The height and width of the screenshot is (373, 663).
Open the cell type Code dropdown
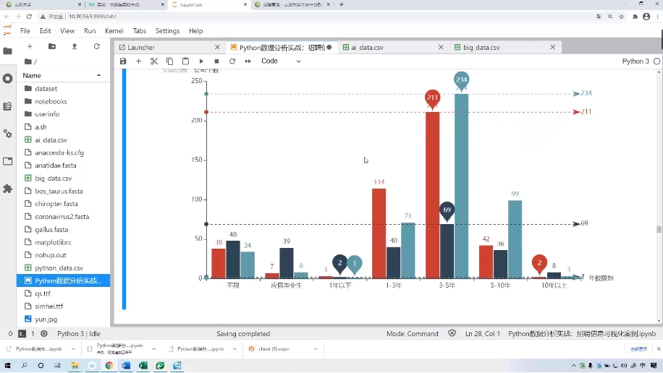pos(281,61)
